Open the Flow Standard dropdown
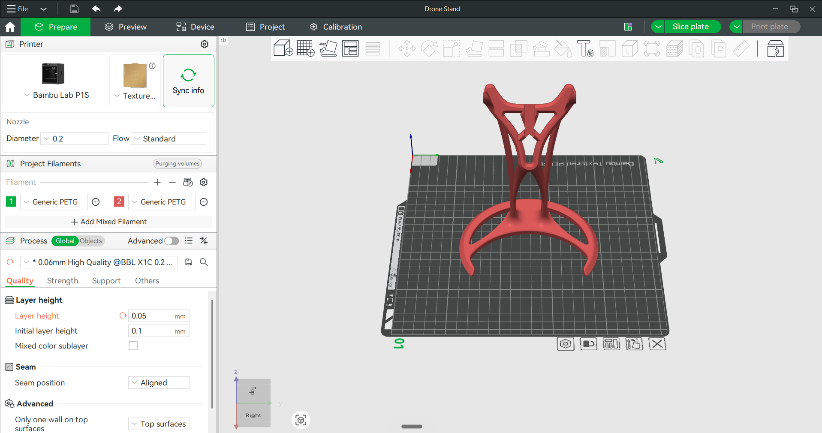The width and height of the screenshot is (822, 433). coord(169,138)
